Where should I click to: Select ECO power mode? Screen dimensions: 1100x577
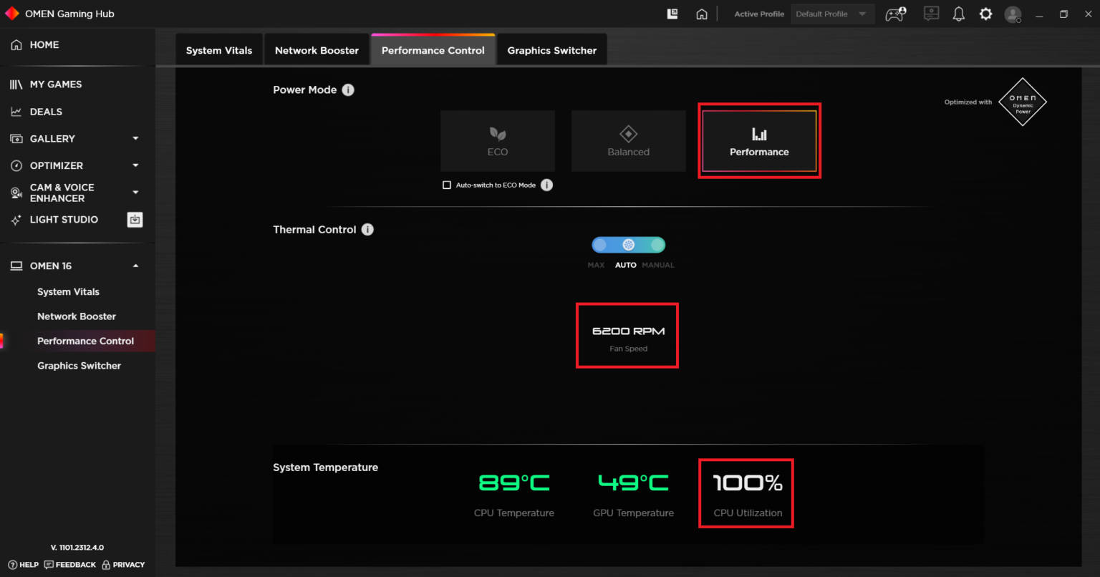[498, 141]
